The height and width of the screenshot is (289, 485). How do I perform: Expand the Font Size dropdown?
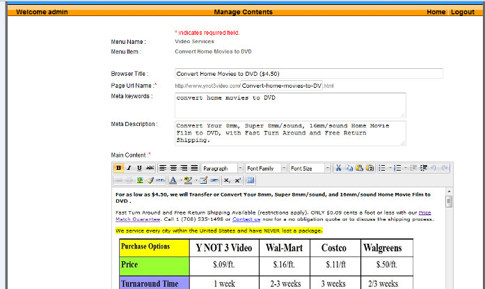tap(309, 168)
